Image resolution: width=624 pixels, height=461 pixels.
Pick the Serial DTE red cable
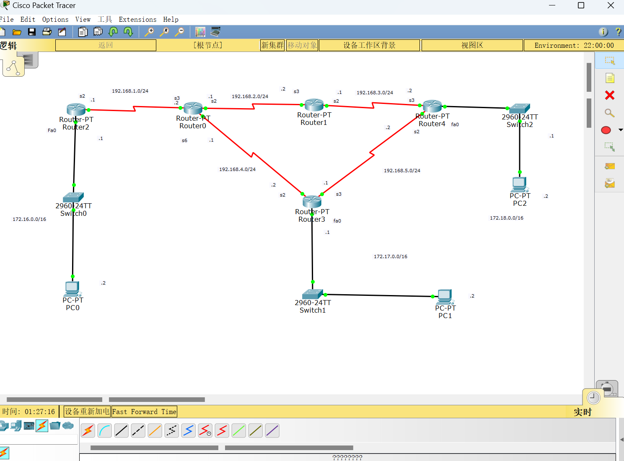(222, 430)
